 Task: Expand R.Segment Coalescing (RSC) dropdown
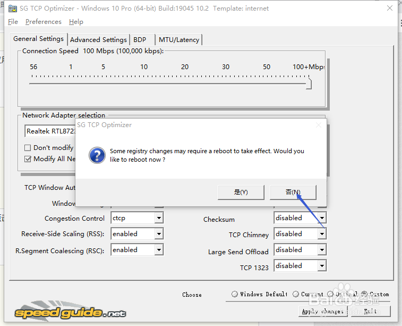pos(159,250)
